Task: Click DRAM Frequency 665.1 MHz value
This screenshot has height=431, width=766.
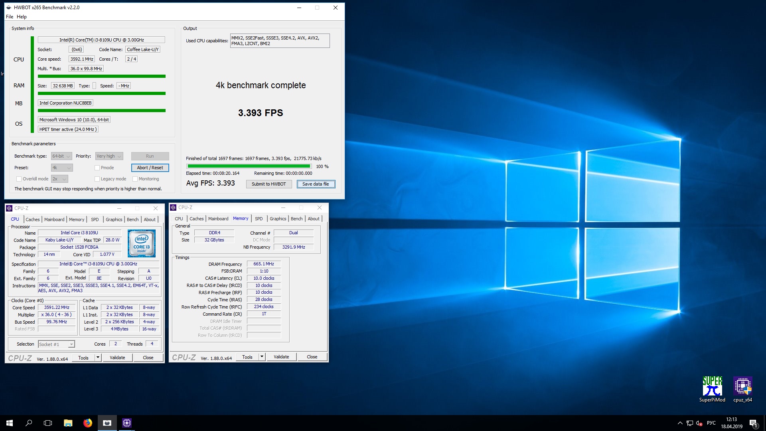Action: (264, 264)
